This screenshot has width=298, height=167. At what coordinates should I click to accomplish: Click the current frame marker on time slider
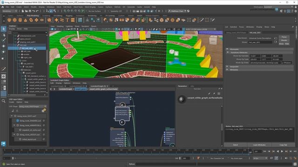[251, 152]
